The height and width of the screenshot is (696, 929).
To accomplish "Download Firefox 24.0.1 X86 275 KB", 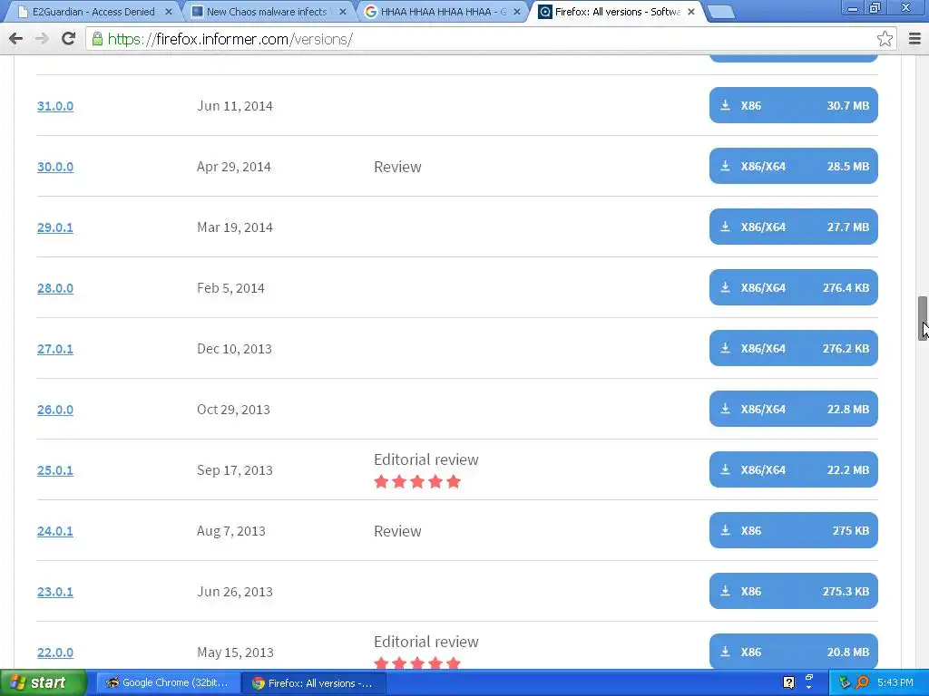I will pyautogui.click(x=793, y=530).
